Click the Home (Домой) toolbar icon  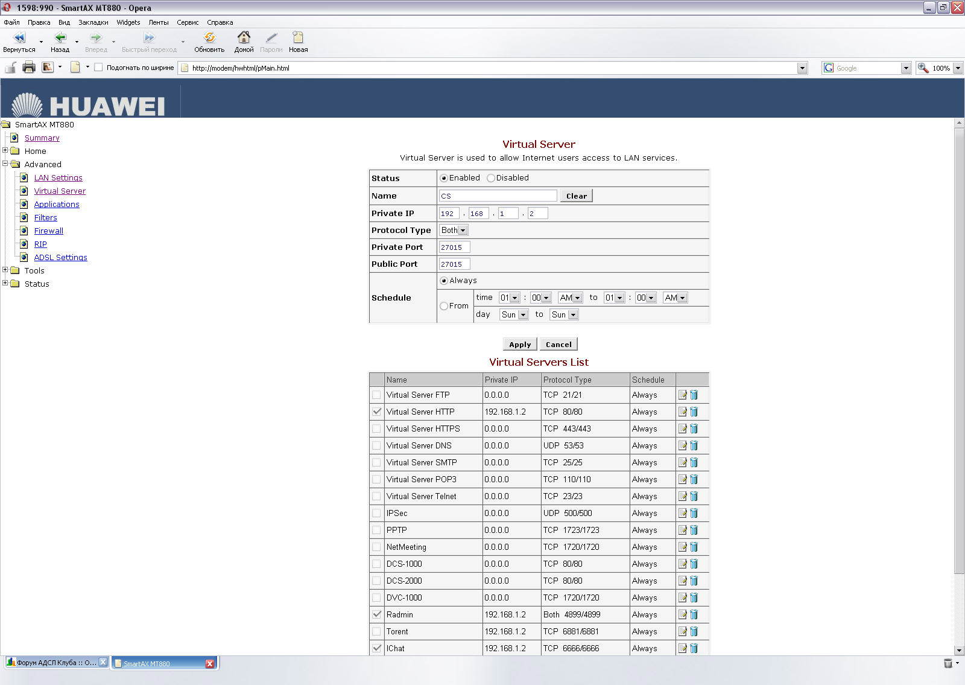coord(244,38)
